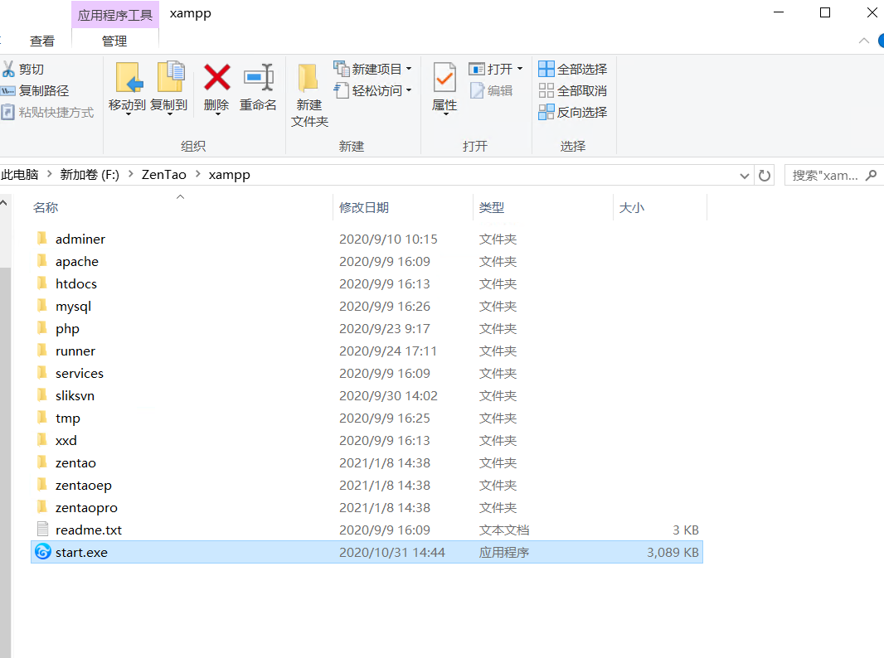Expand the Open (打开) dropdown arrow

click(520, 70)
